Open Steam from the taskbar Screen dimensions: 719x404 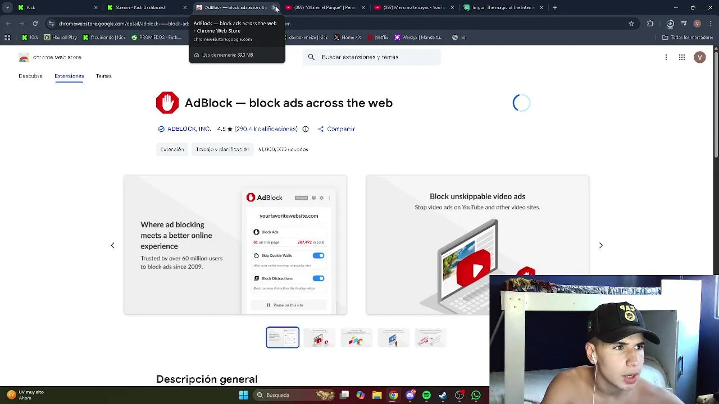[443, 395]
